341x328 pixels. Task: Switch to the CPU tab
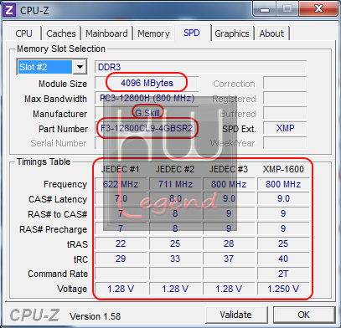(23, 33)
